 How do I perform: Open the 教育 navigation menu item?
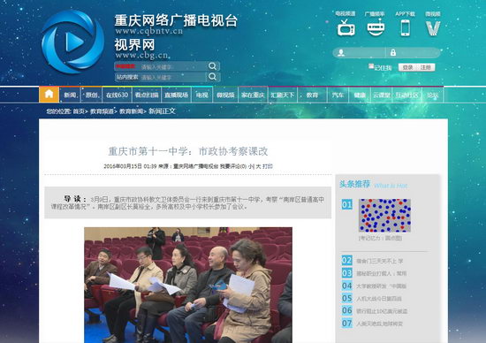[x=312, y=95]
